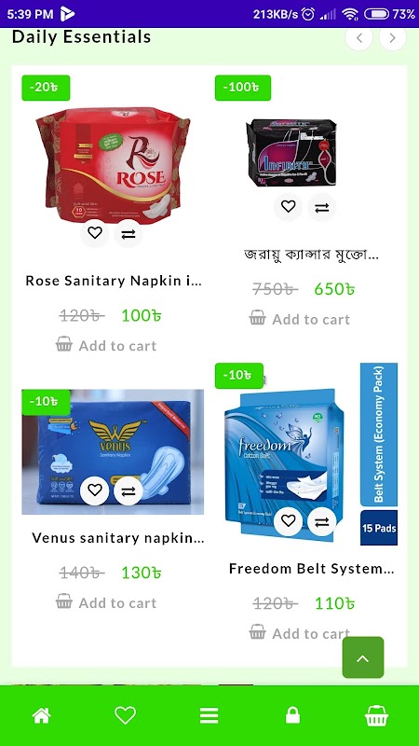Jump back to top with green arrow
The height and width of the screenshot is (746, 419).
pos(363,657)
